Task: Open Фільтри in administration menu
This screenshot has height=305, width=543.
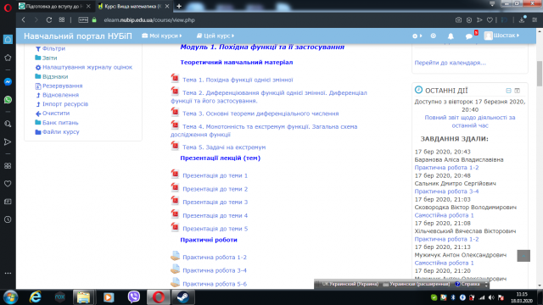Action: (53, 49)
